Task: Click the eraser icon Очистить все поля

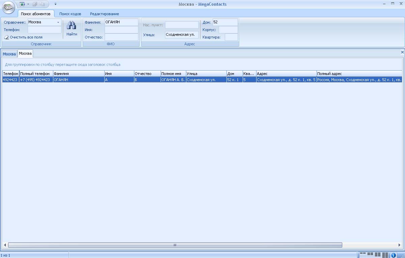Action: pyautogui.click(x=6, y=37)
